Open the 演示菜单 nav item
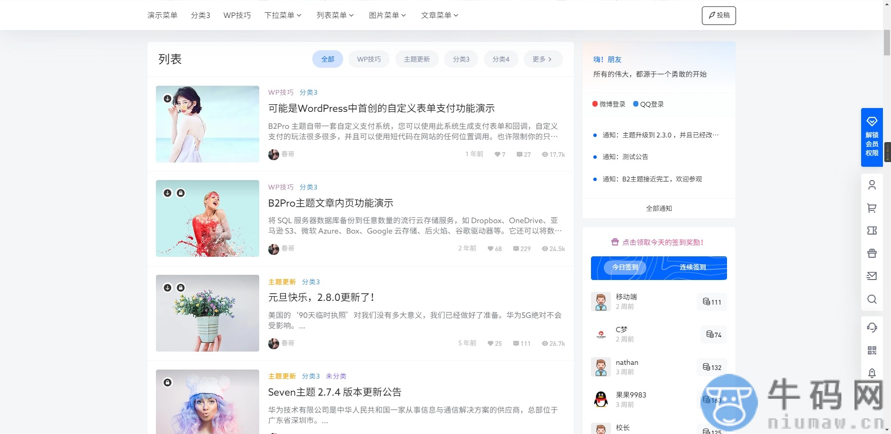The image size is (891, 434). tap(162, 15)
